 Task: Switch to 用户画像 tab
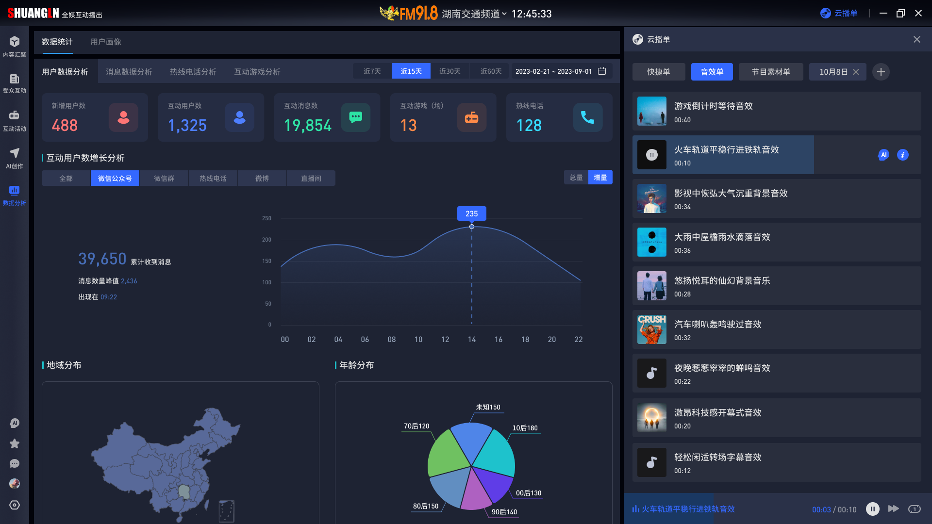click(106, 42)
